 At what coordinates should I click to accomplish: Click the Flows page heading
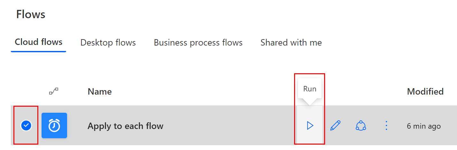31,14
